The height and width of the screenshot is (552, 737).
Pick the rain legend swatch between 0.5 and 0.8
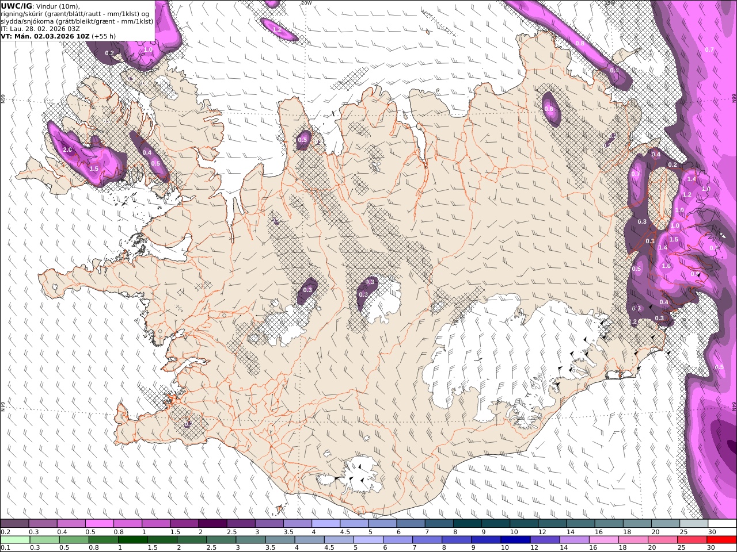click(x=74, y=540)
